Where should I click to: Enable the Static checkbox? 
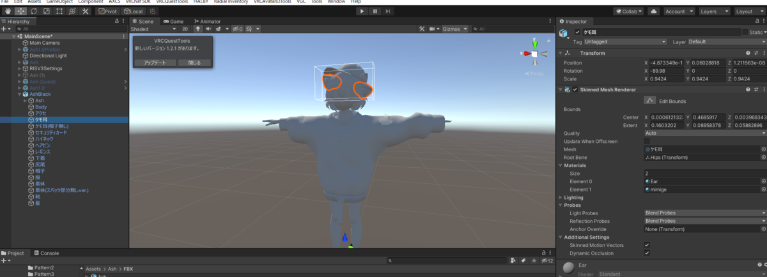click(745, 32)
